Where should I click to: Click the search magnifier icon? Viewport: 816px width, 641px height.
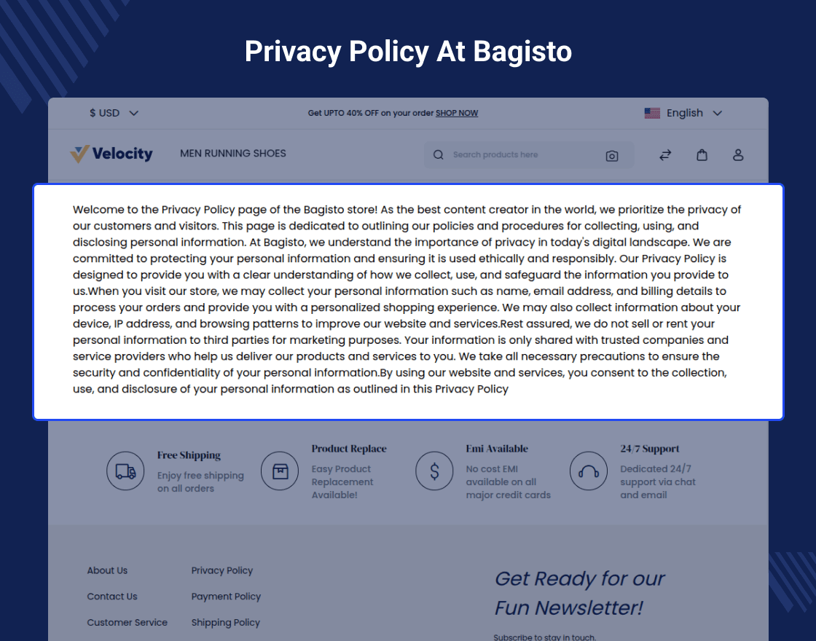click(438, 155)
